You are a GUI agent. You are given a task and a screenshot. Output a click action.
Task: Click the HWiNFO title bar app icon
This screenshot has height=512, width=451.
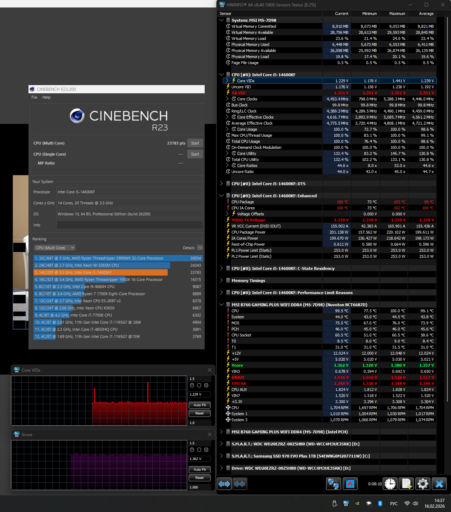pyautogui.click(x=222, y=5)
